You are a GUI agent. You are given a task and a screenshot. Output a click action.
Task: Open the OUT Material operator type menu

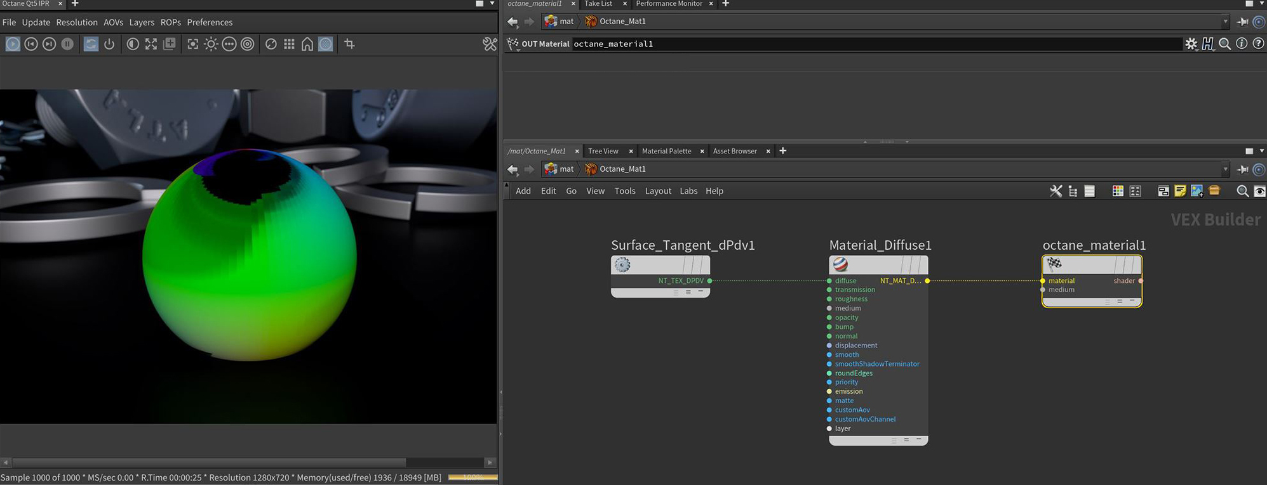(x=513, y=44)
